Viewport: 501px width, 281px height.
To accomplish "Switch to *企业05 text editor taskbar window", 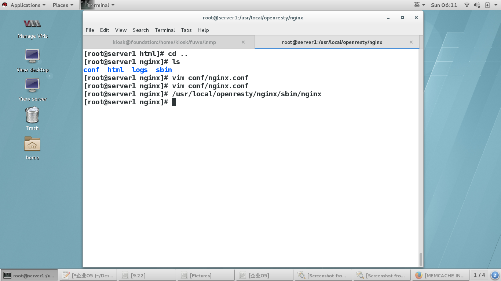I will (x=88, y=275).
